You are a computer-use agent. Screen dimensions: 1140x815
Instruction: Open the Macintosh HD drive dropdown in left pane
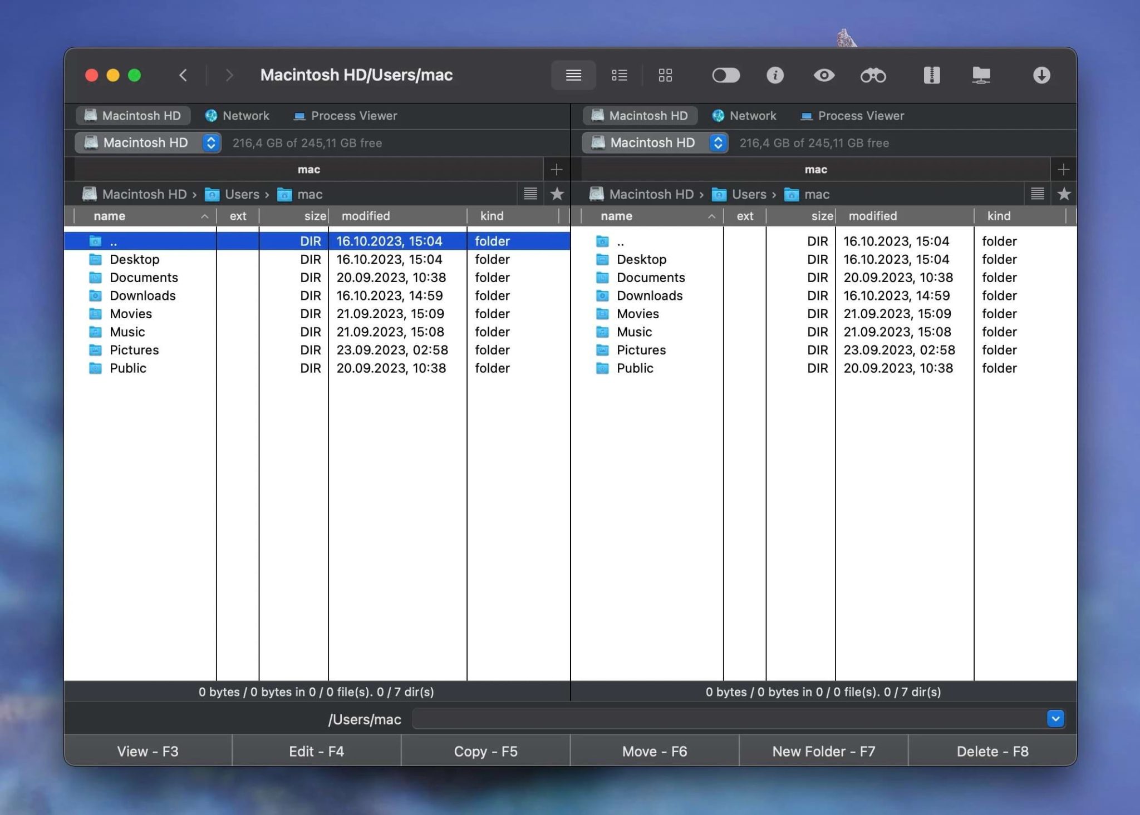coord(210,142)
